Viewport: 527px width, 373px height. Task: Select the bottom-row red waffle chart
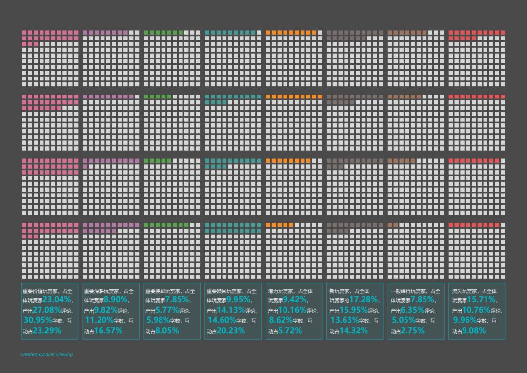pyautogui.click(x=477, y=251)
